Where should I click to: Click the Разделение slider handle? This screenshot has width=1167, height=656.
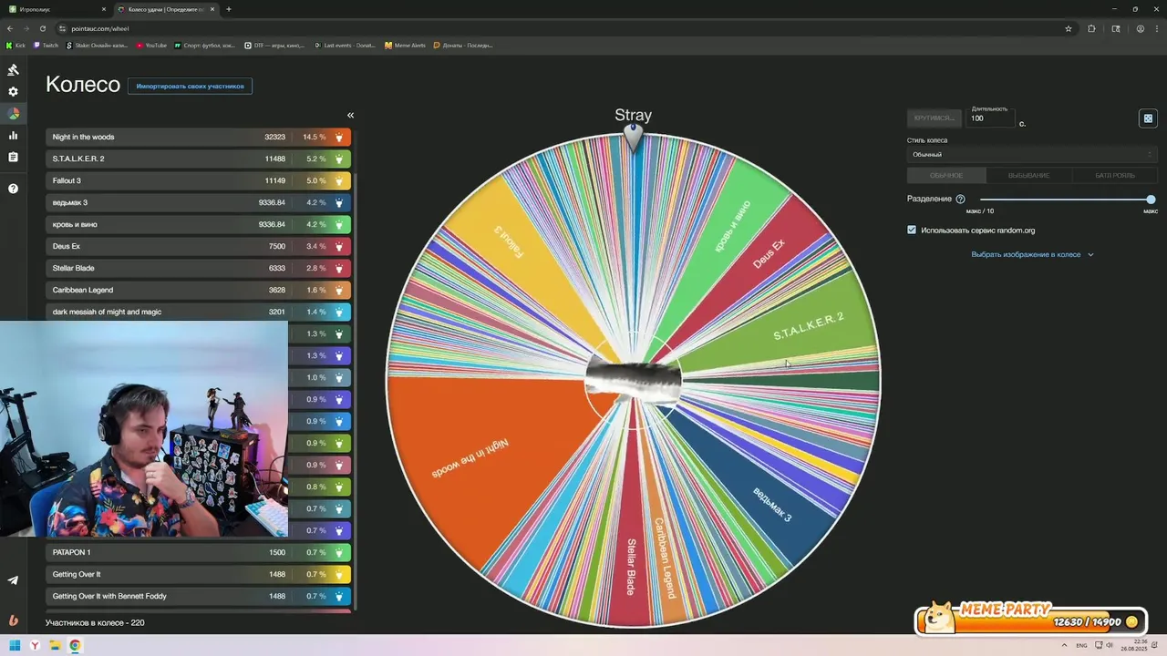[1151, 199]
